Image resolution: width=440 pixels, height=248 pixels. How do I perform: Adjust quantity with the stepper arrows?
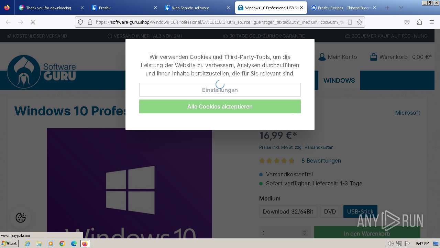304,233
